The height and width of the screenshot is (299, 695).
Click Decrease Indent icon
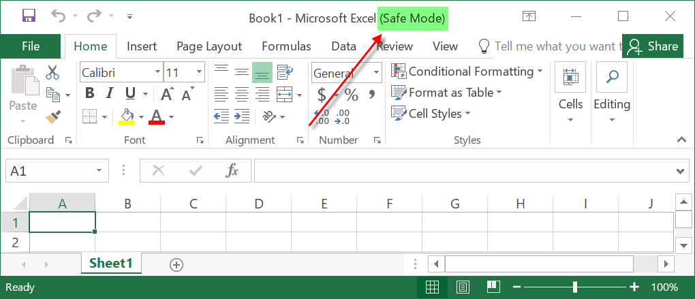221,116
